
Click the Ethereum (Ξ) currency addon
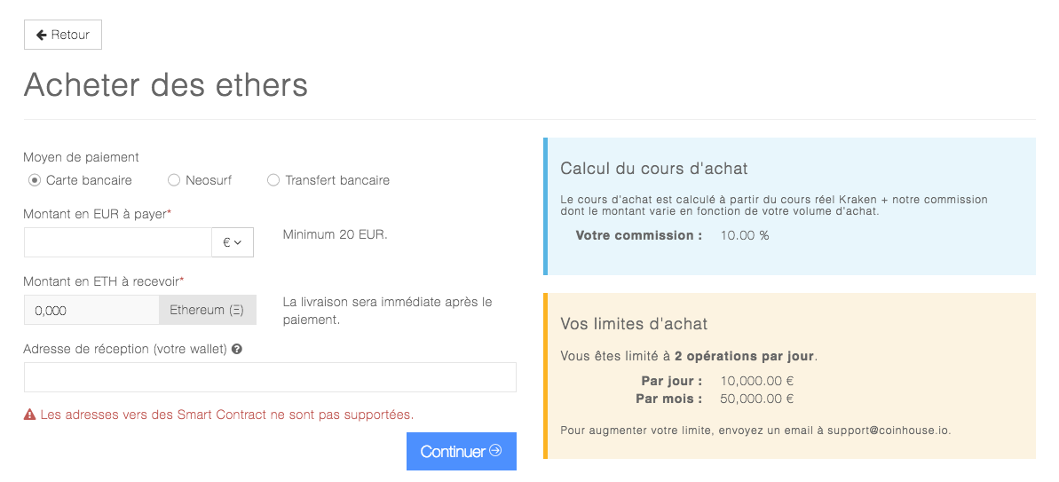pyautogui.click(x=208, y=310)
